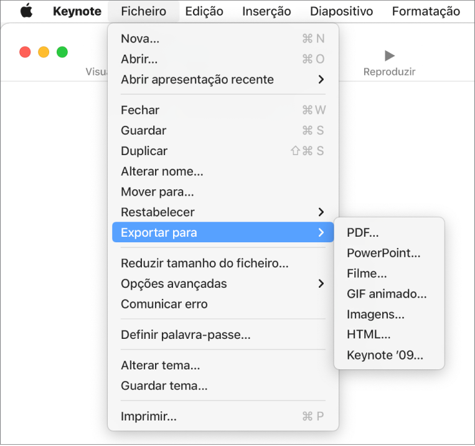
Task: Open the Keynote application menu
Action: (77, 11)
